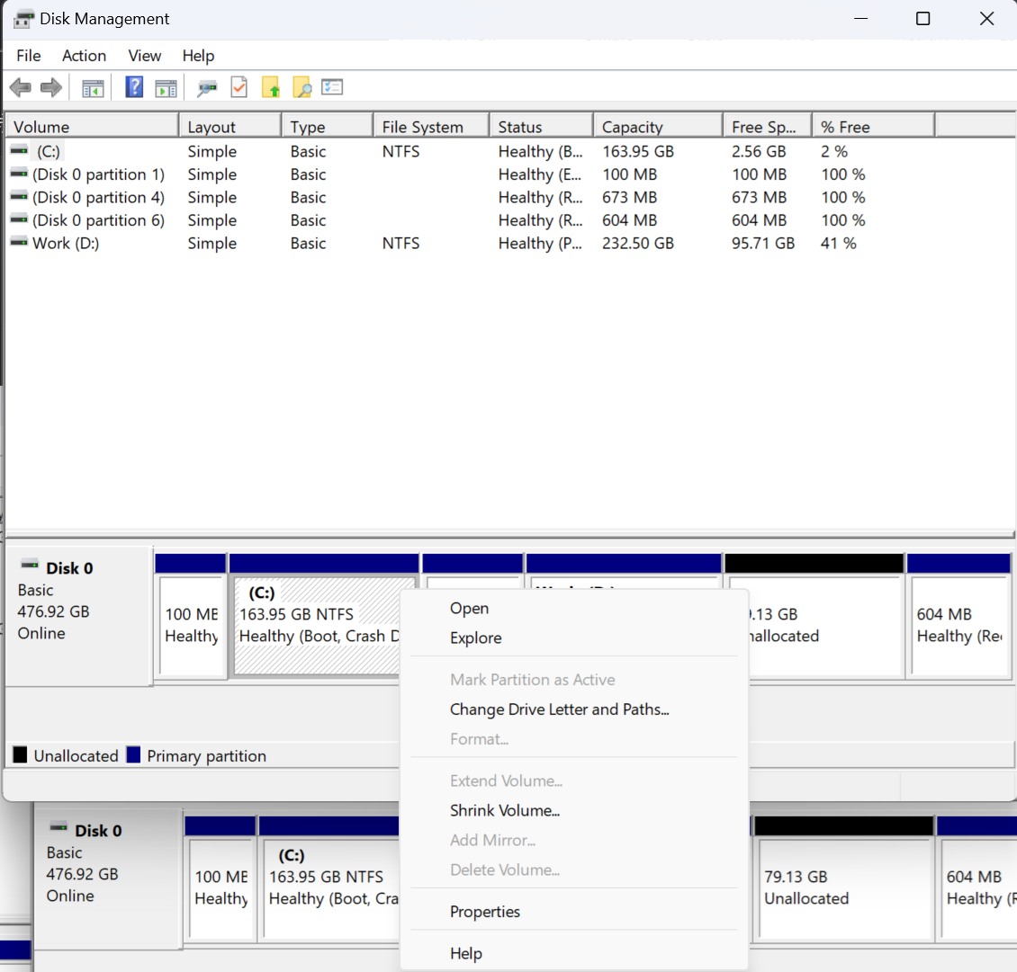Viewport: 1017px width, 972px height.
Task: Click the 232.50 GB capacity cell
Action: coord(638,244)
